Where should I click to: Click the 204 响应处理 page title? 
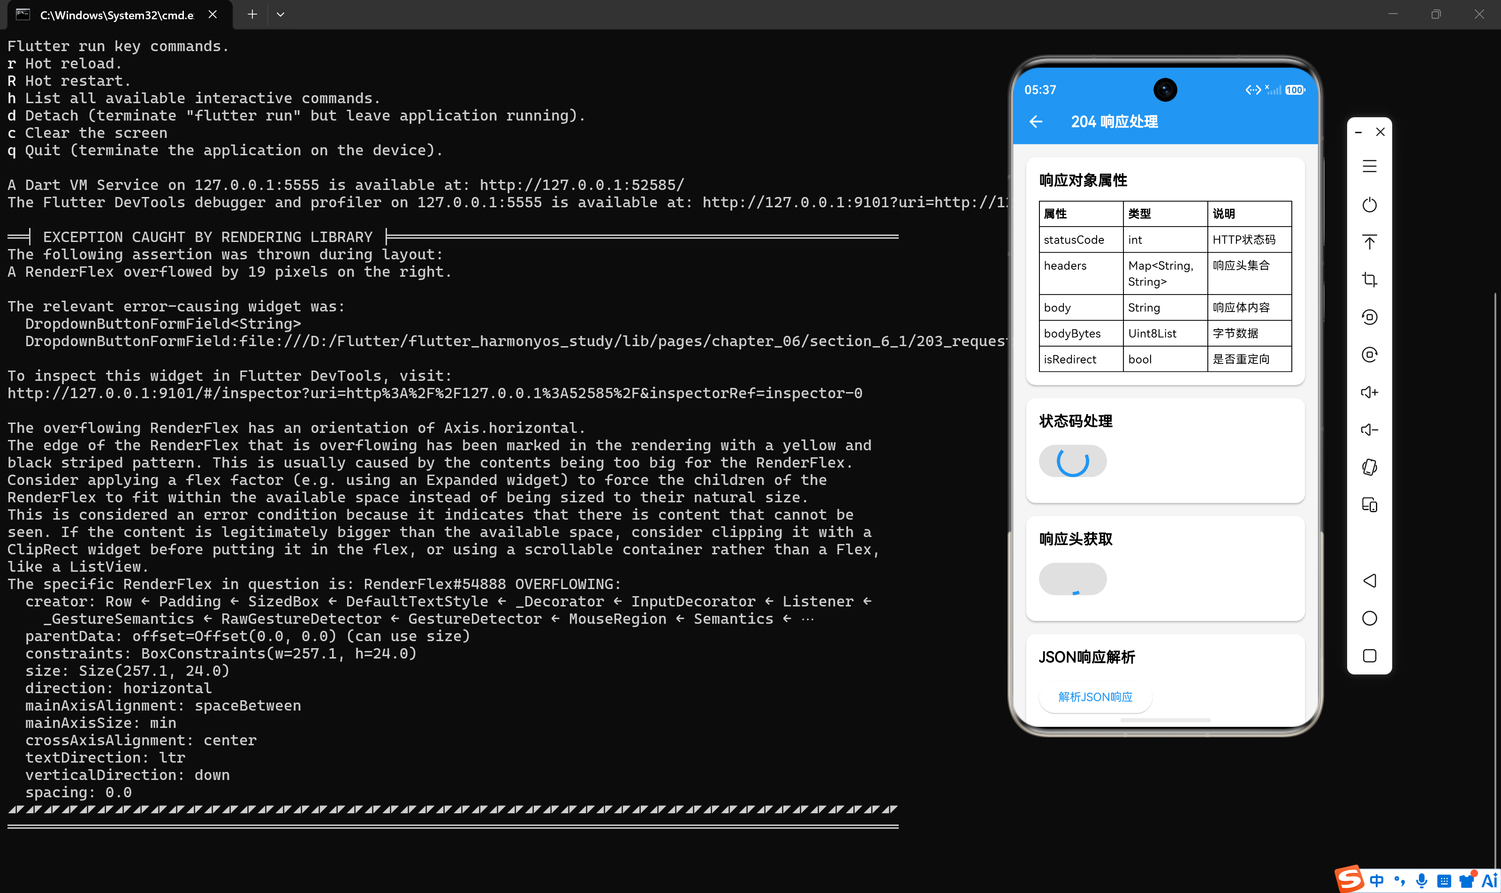click(x=1114, y=121)
